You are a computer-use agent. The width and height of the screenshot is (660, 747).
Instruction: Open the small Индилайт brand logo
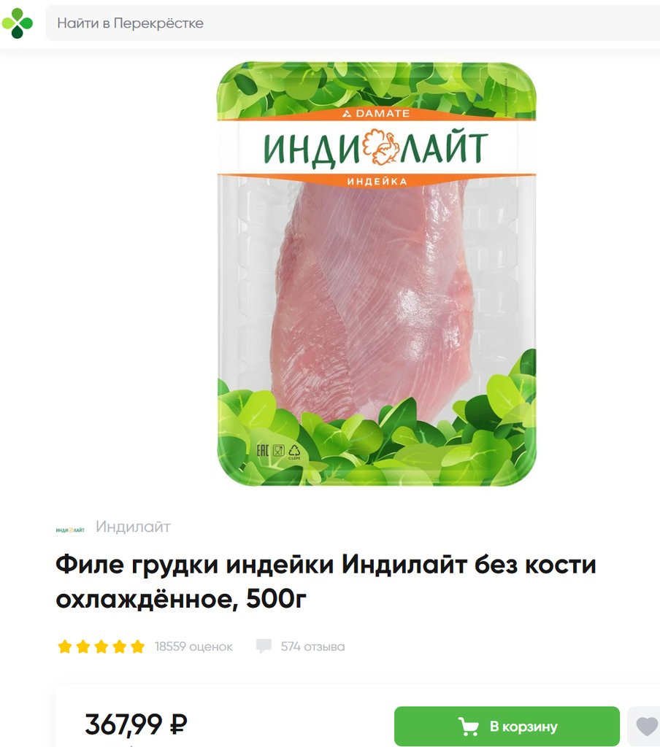pyautogui.click(x=70, y=530)
